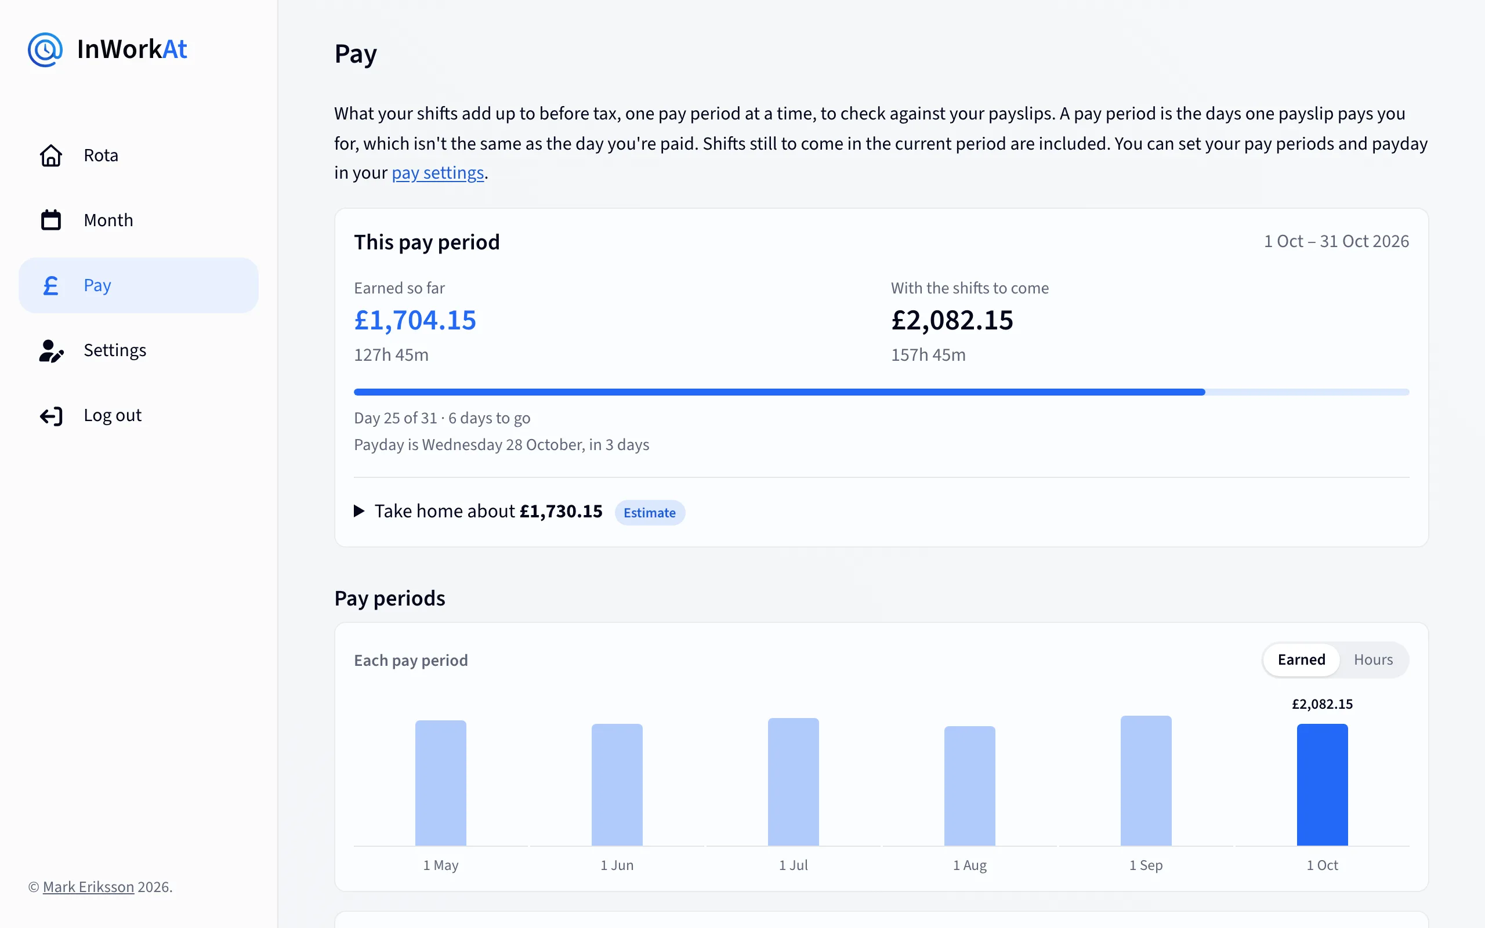Click the 157h 45m hours value

[x=928, y=355]
